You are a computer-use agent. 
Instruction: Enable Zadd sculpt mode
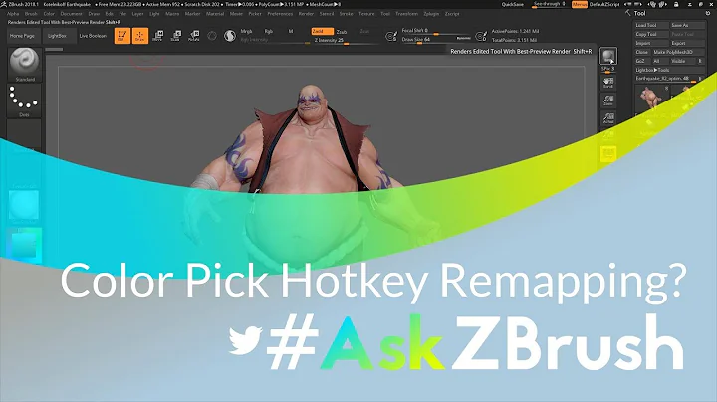coord(322,31)
